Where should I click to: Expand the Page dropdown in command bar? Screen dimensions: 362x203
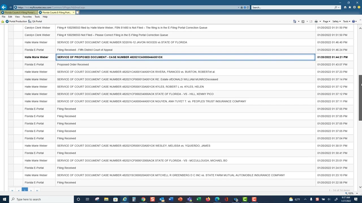click(x=327, y=21)
